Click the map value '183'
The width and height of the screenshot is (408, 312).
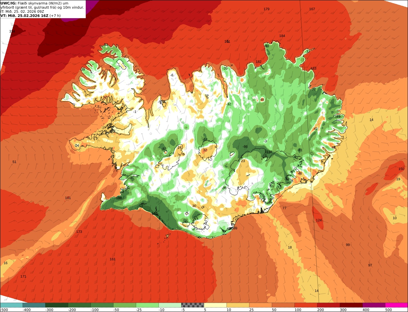[313, 69]
